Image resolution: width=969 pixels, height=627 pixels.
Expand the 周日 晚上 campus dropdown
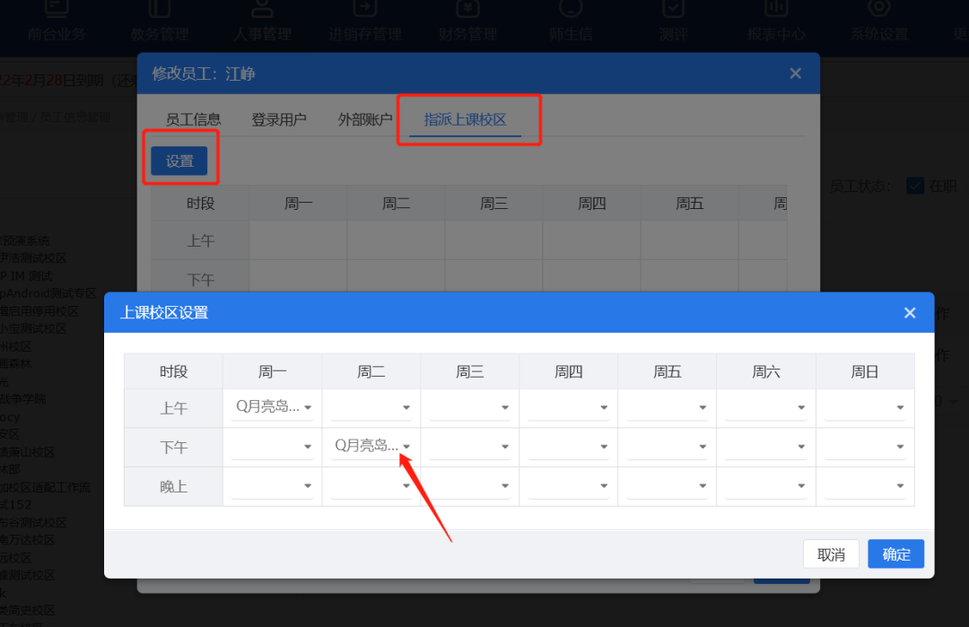865,485
